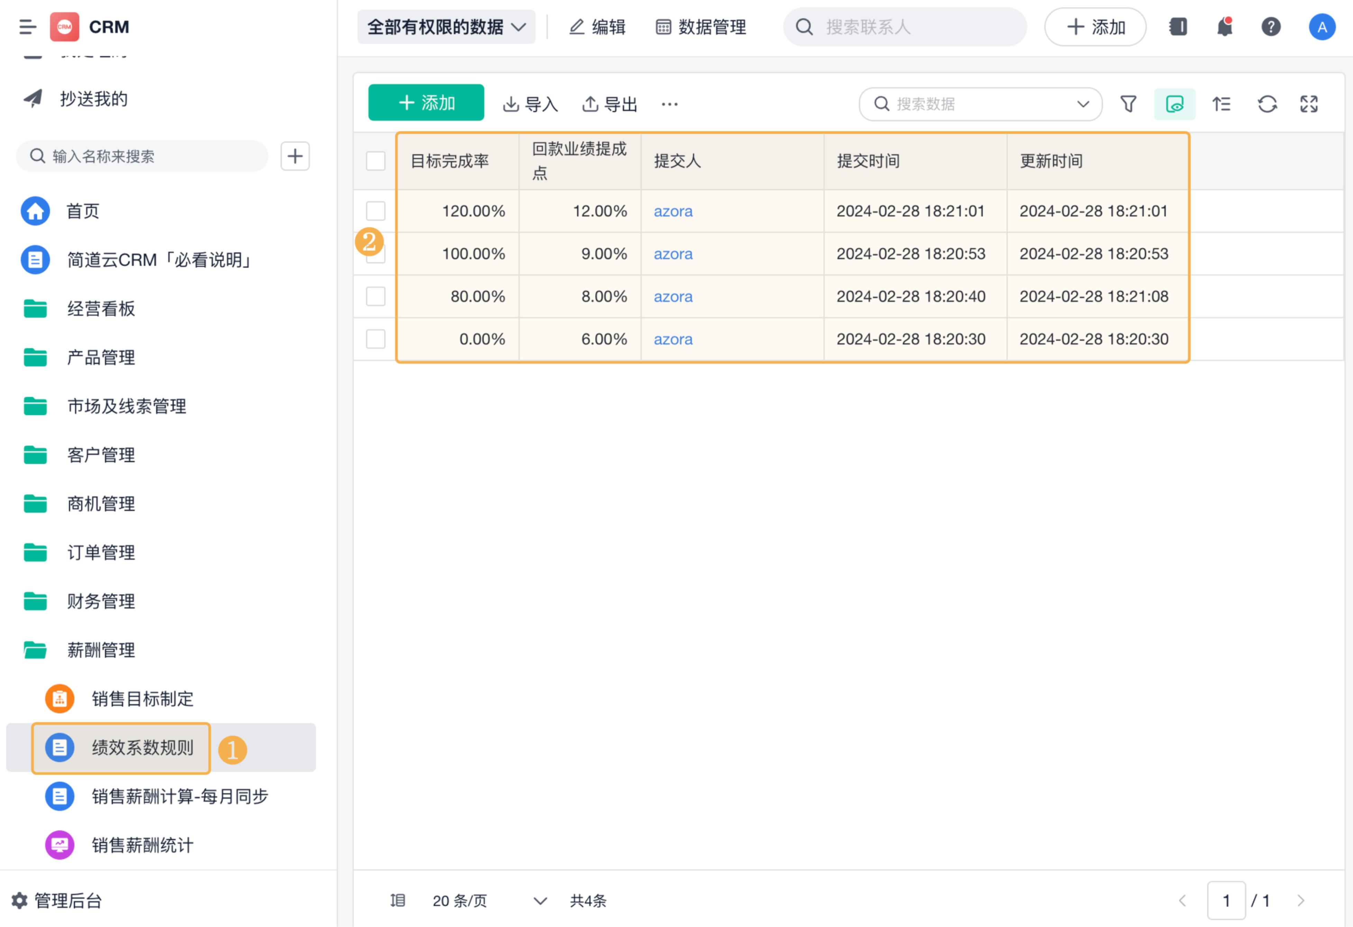Open the sort settings icon
1353x927 pixels.
point(1221,104)
